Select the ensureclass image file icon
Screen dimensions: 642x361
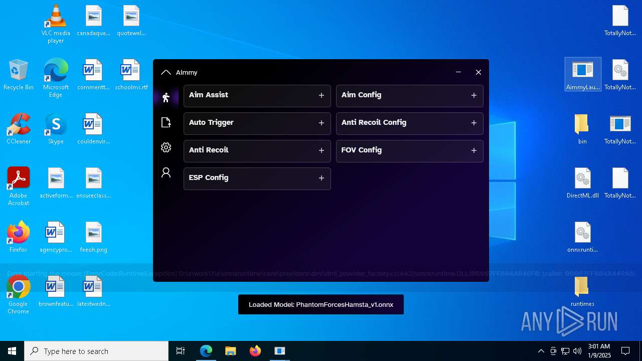pos(93,183)
